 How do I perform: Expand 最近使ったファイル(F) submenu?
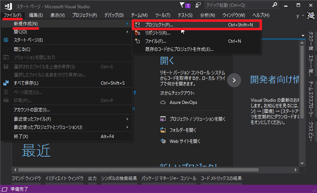pos(66,119)
